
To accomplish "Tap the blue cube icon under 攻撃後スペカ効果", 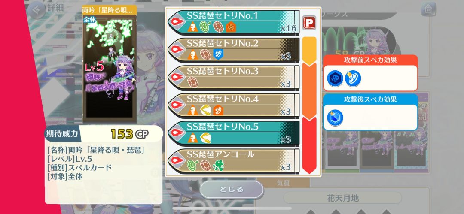I will [335, 118].
